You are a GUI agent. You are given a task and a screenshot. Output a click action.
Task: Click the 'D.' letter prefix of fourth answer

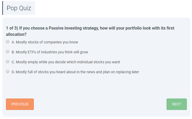tap(13, 72)
